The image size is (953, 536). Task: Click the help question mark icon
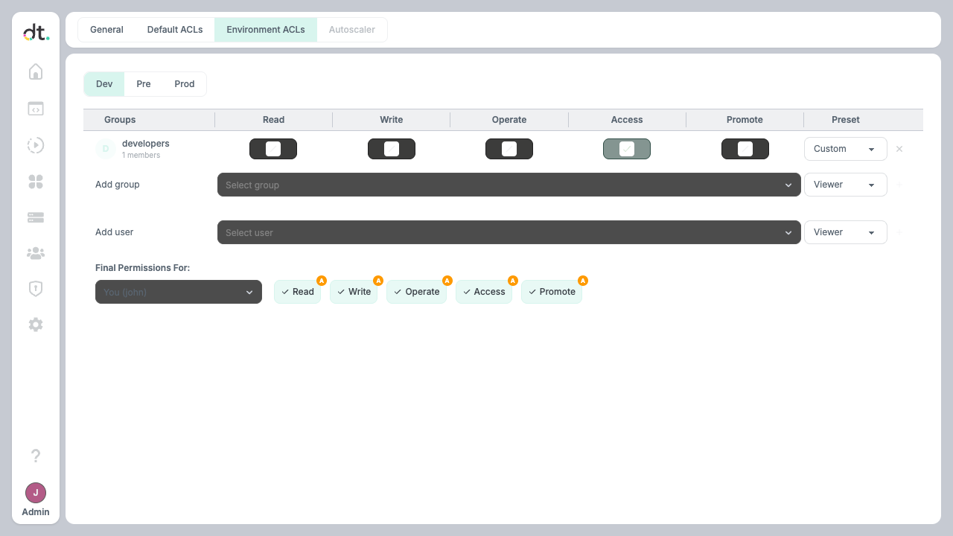point(36,456)
